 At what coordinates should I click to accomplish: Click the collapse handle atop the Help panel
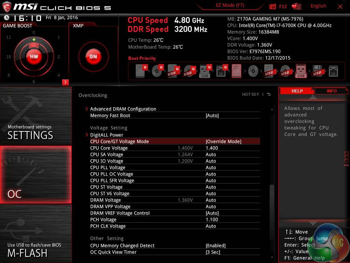click(x=313, y=97)
